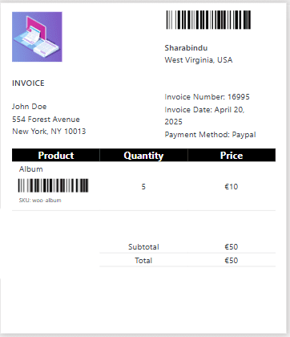Click the Subtotal amount €50

tap(232, 246)
